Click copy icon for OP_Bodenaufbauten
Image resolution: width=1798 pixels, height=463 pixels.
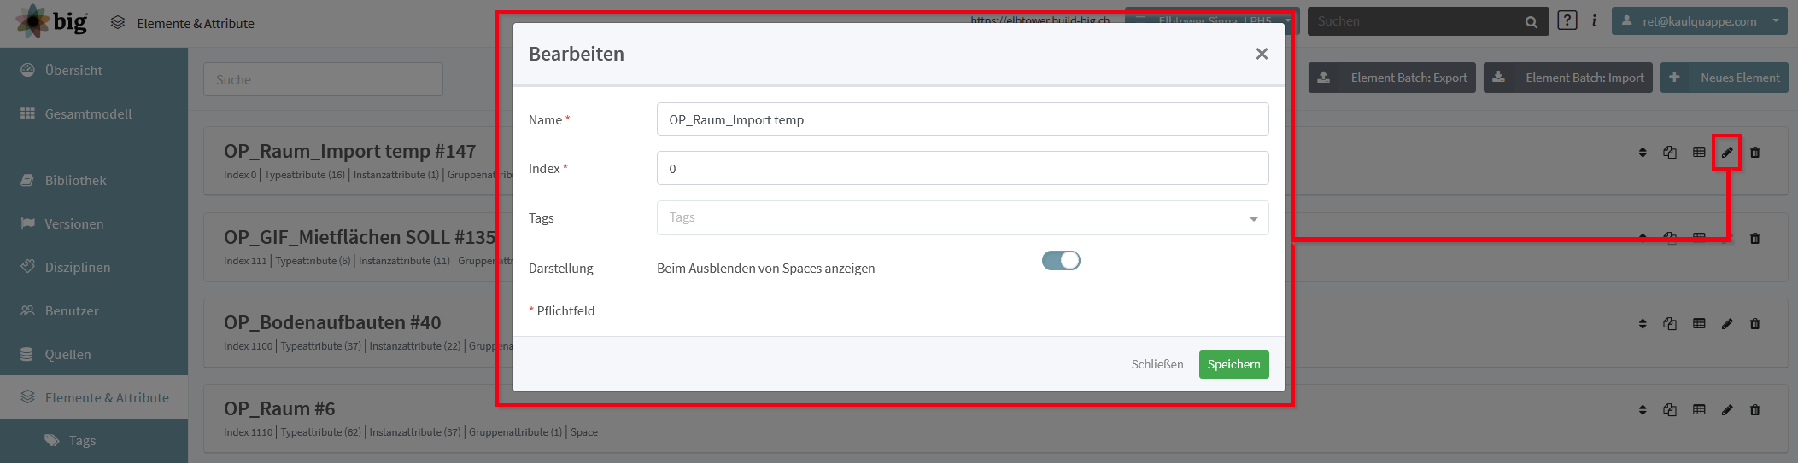(1670, 324)
